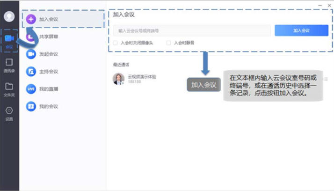Select recent call 云视频演示体验
The height and width of the screenshot is (191, 334).
pyautogui.click(x=142, y=77)
